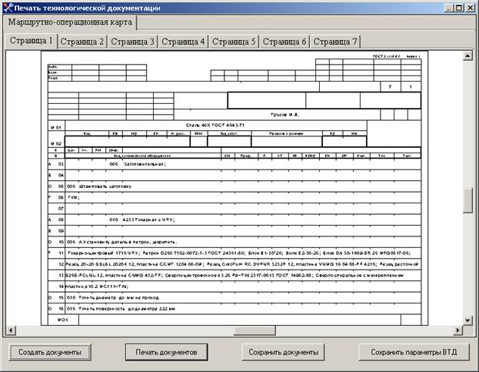Click the application icon in the title bar
Viewport: 479px width, 372px height.
point(8,8)
